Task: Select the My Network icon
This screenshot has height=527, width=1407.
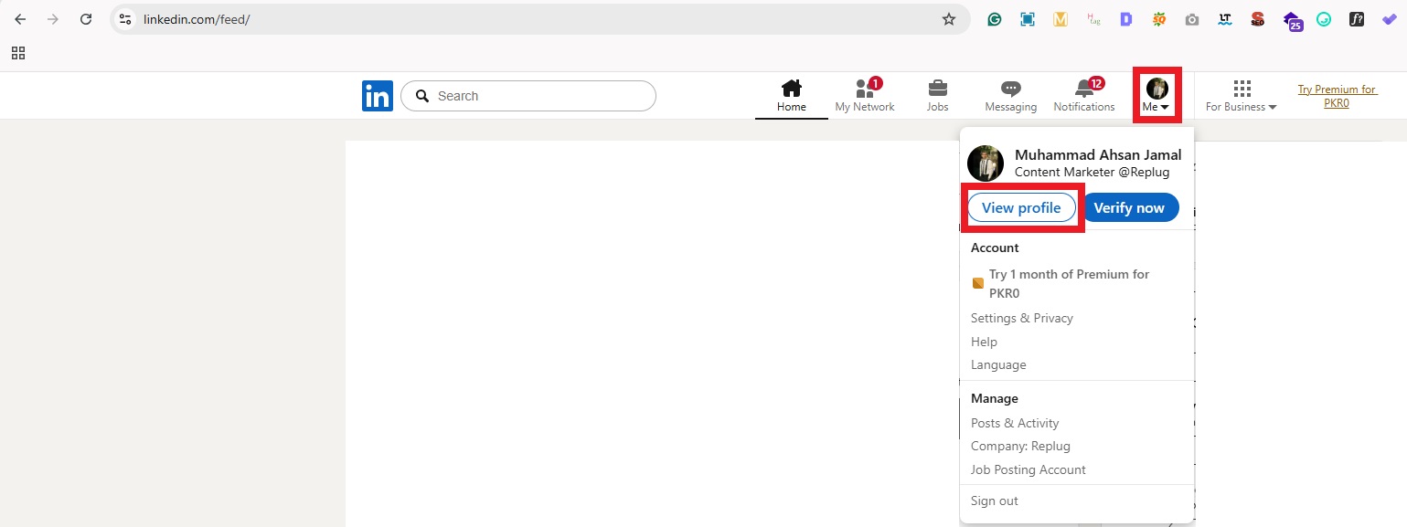Action: click(x=863, y=89)
